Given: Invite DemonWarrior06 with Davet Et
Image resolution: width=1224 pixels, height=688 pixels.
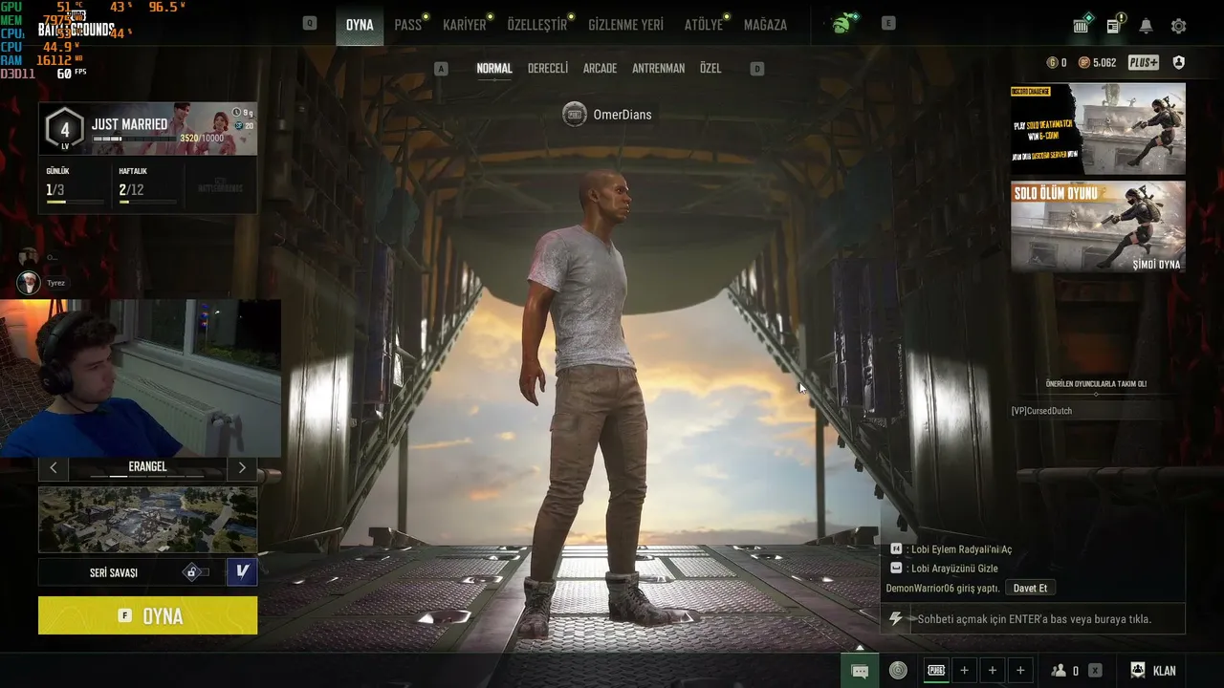Looking at the screenshot, I should [x=1031, y=588].
